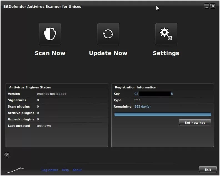This screenshot has height=176, width=220.
Task: Exit the antivirus scanner
Action: tap(208, 170)
